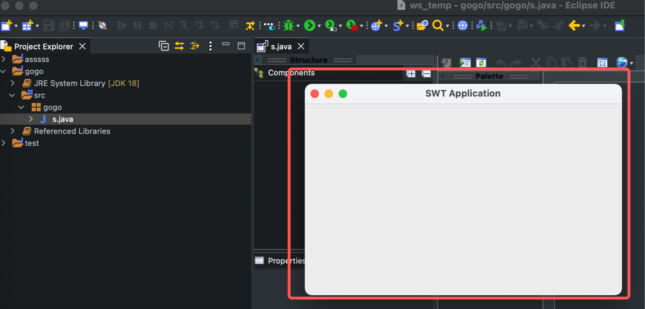Click the Palette panel header
The image size is (645, 309).
[x=489, y=76]
